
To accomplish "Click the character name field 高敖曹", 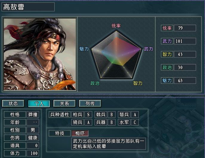I will (28, 7).
